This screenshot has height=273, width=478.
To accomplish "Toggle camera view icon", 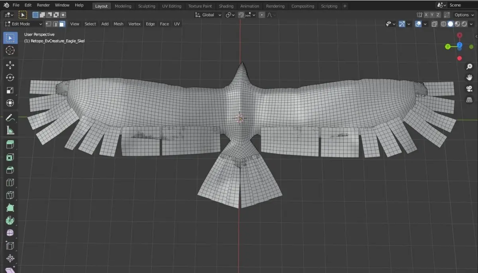I will click(469, 88).
